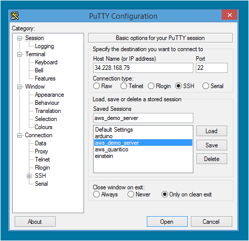Click the PuTTY icon in title bar
249x241 pixels.
point(15,16)
